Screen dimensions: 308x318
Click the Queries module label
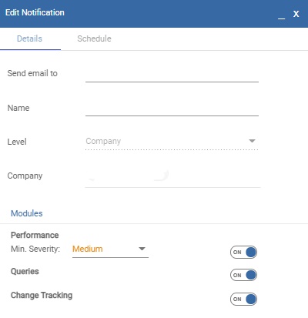[x=25, y=271]
